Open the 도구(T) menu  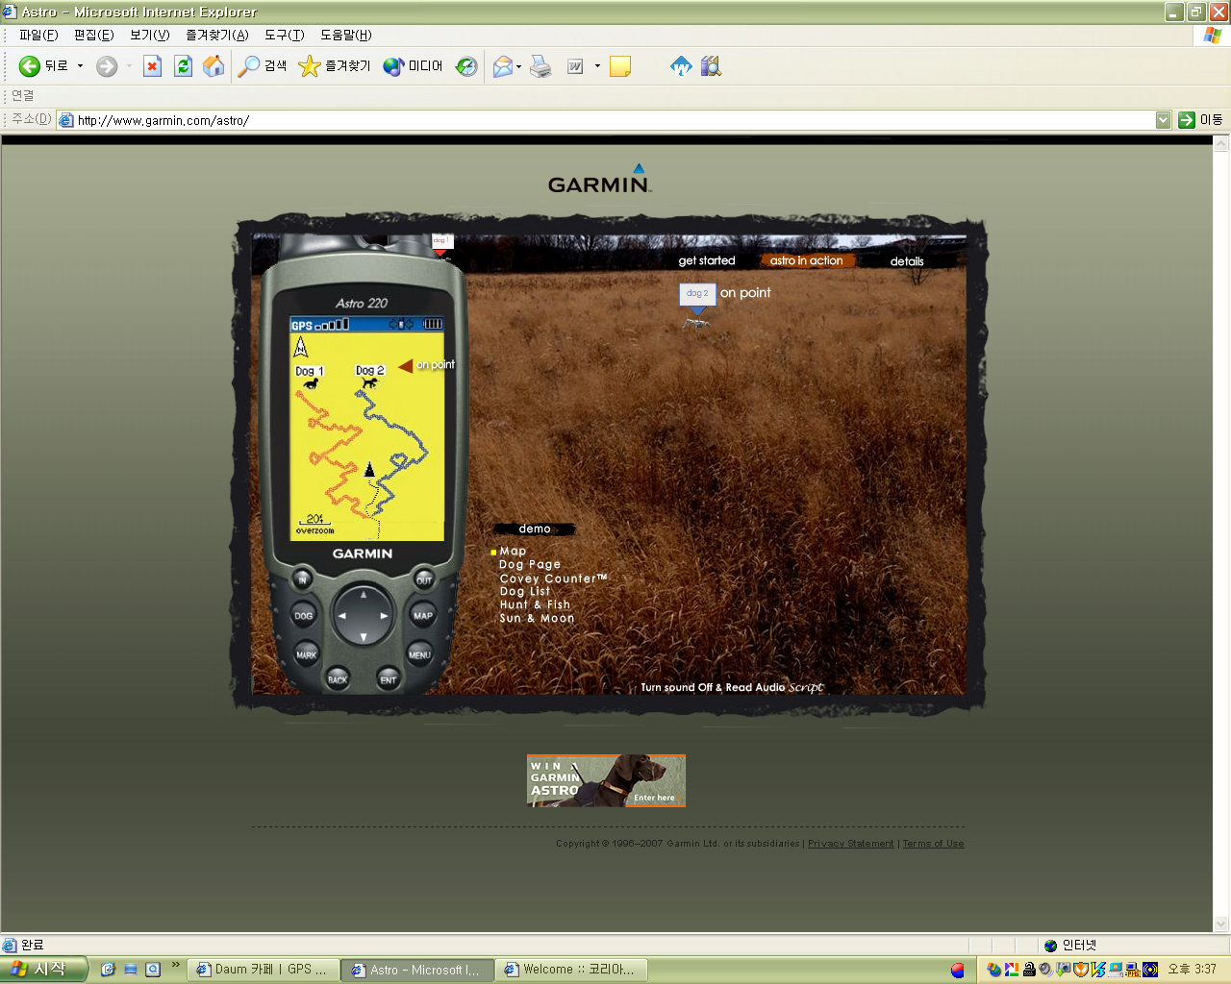click(284, 35)
